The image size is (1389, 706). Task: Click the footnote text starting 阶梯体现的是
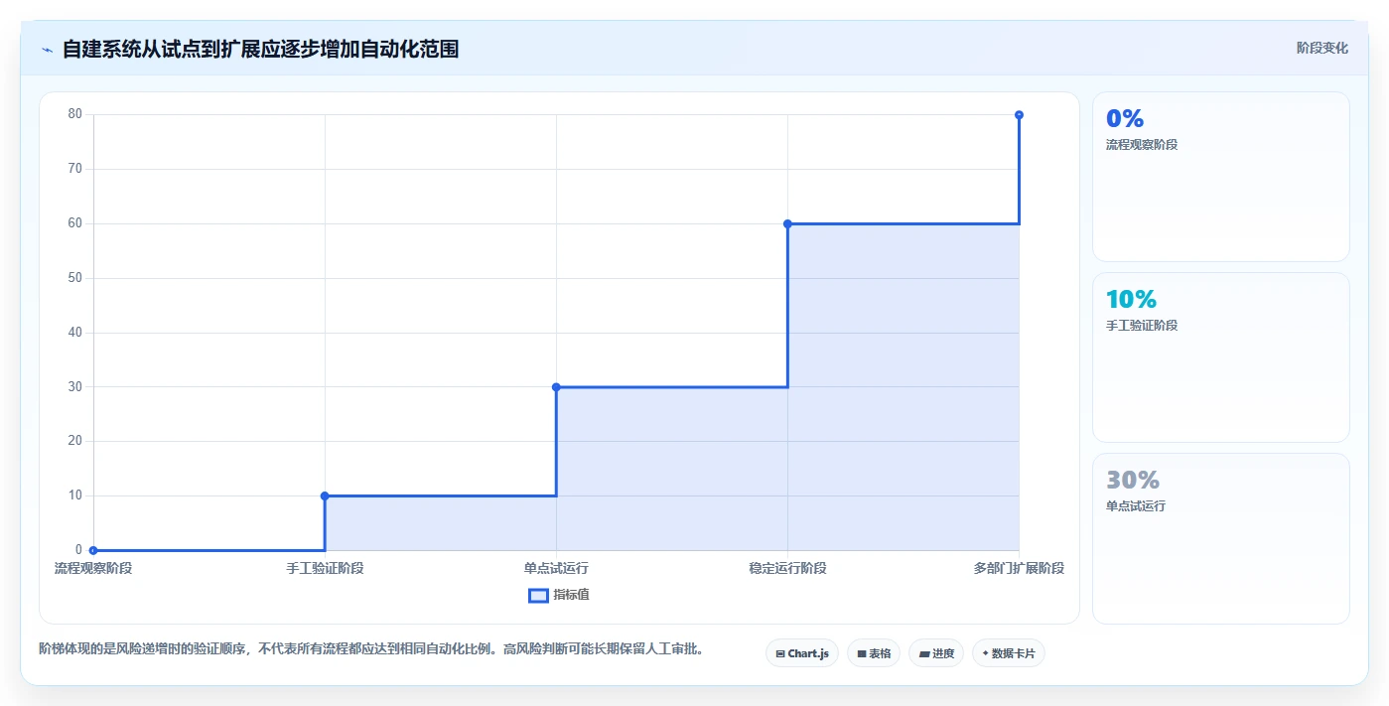pos(371,649)
